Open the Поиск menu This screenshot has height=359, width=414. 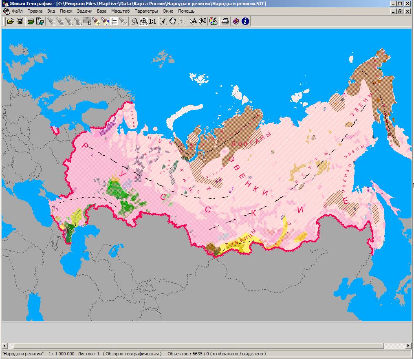click(66, 11)
